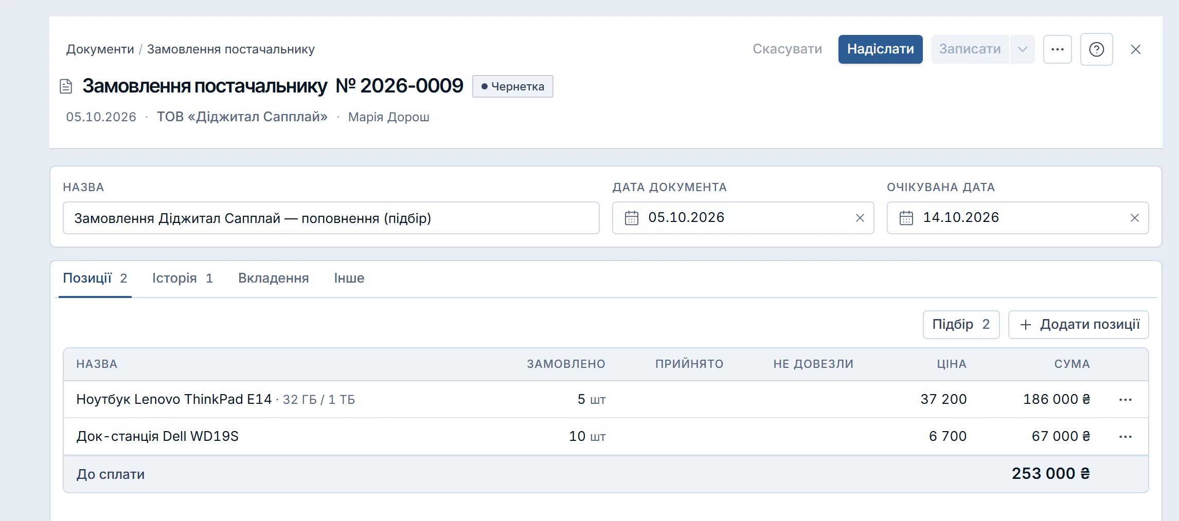Clear the expected date 14.10.2026
The image size is (1179, 521).
point(1134,218)
